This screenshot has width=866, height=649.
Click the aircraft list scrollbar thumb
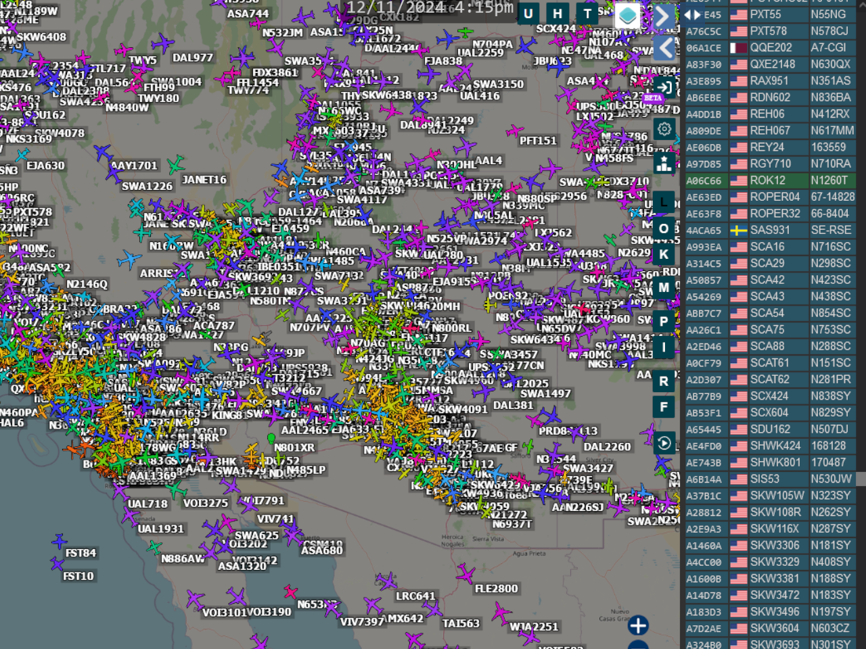point(861,479)
